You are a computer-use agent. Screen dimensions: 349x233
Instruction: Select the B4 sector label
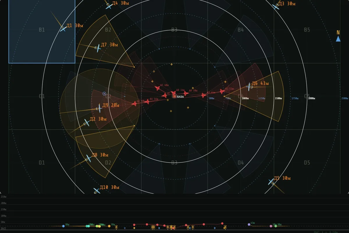[x=241, y=30]
